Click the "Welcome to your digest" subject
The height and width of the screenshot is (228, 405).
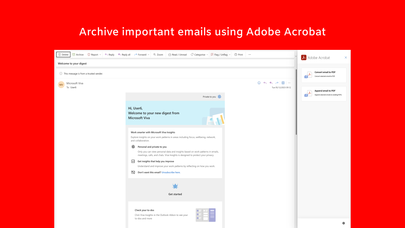72,64
